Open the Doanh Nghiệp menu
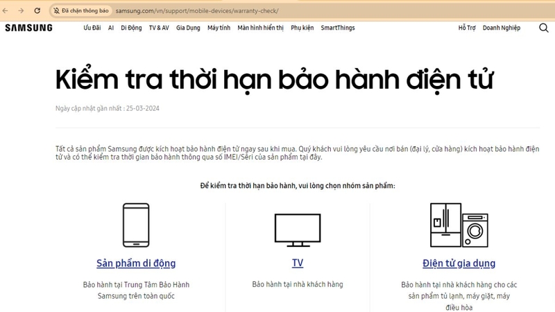The width and height of the screenshot is (555, 312). [502, 28]
